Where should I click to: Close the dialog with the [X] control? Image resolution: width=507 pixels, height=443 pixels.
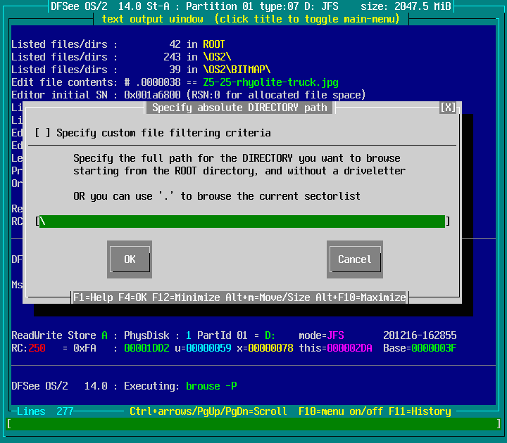coord(448,108)
